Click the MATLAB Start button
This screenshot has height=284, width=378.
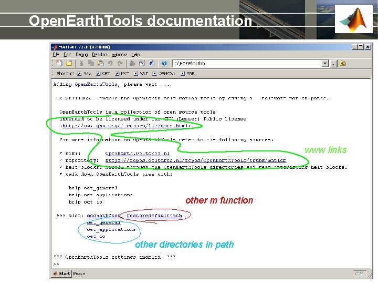click(x=62, y=273)
